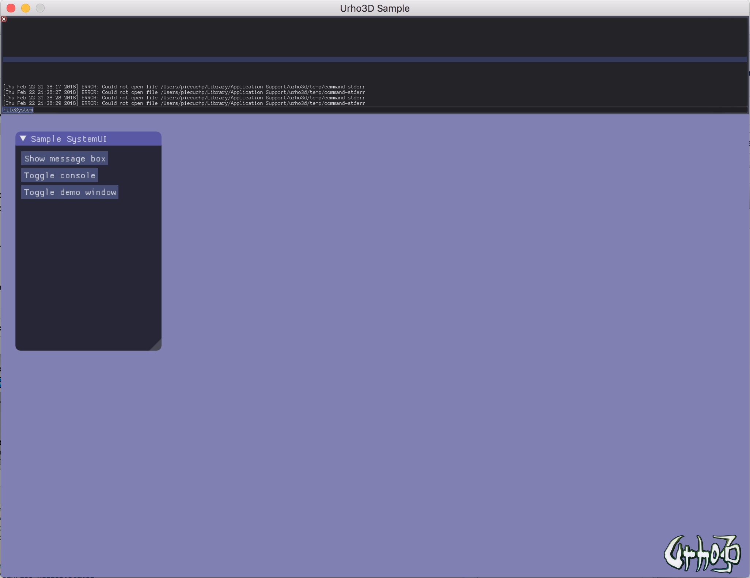Close the app with red macOS button
This screenshot has height=578, width=750.
(x=11, y=8)
